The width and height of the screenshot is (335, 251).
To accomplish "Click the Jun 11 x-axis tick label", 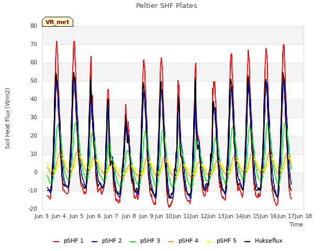I will point(181,216).
